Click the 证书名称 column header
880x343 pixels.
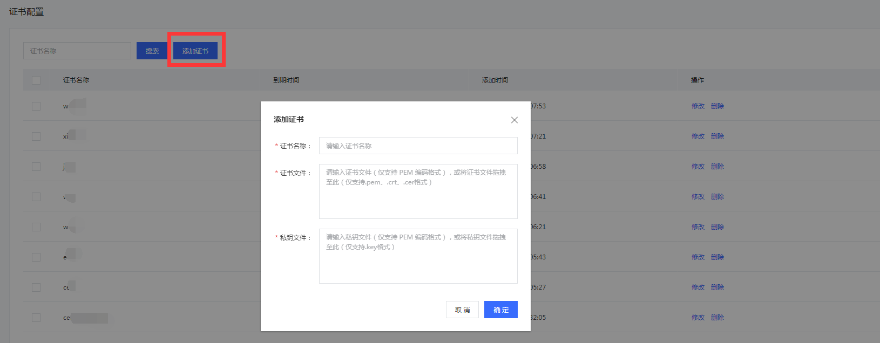tap(76, 80)
